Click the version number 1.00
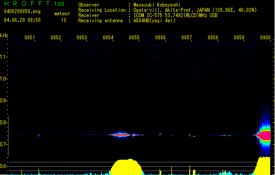The width and height of the screenshot is (275, 175). click(x=59, y=4)
